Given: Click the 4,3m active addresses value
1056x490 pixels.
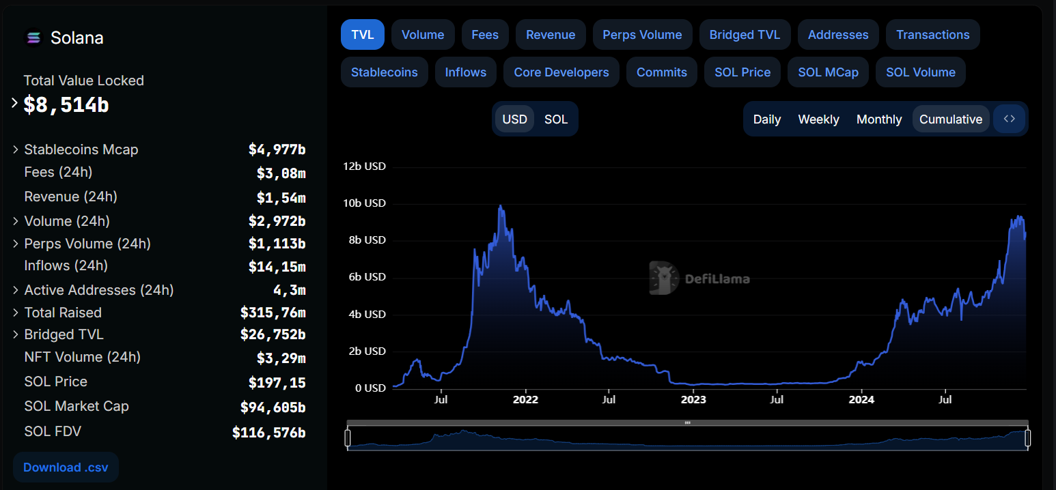Looking at the screenshot, I should [289, 290].
